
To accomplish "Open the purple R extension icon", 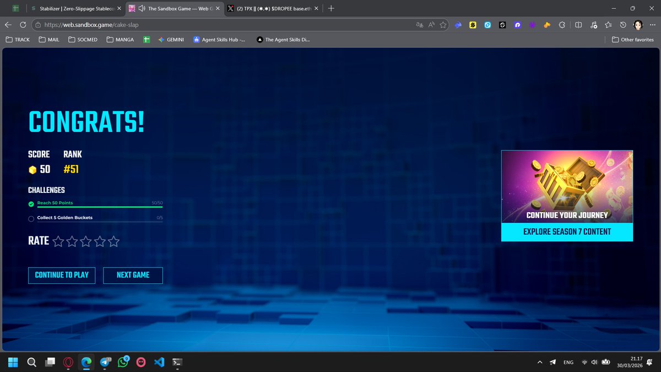I will pos(517,25).
